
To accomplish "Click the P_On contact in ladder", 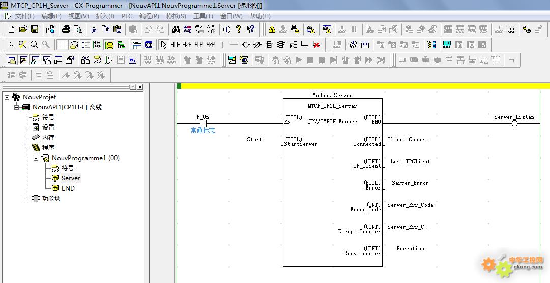I will 203,123.
